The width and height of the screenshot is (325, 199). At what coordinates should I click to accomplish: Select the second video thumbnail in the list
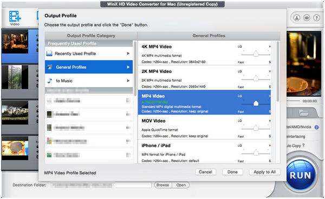pos(15,77)
